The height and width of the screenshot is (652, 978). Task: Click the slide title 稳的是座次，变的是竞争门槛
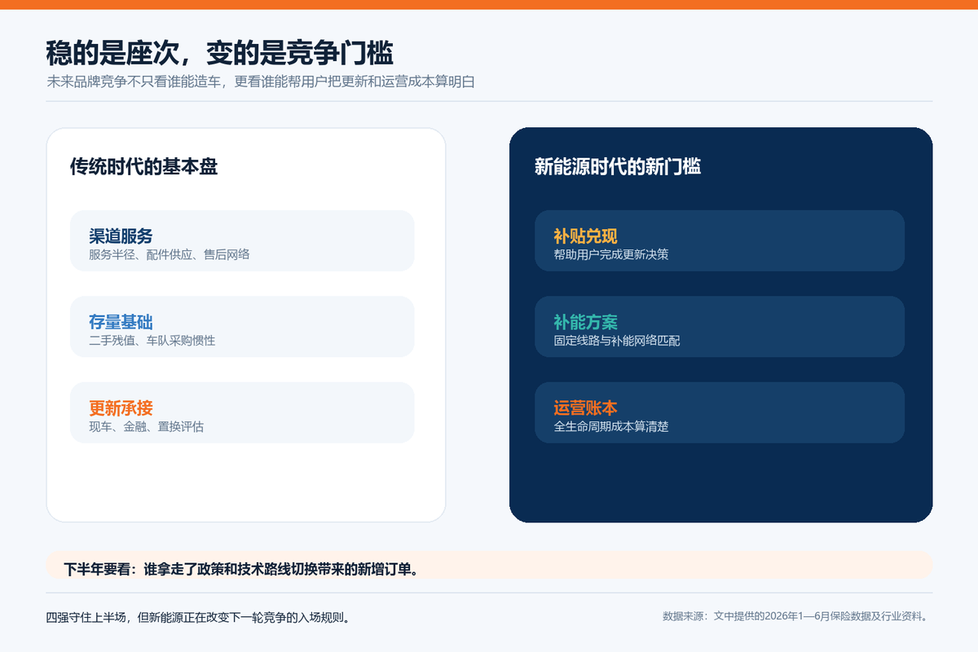220,53
